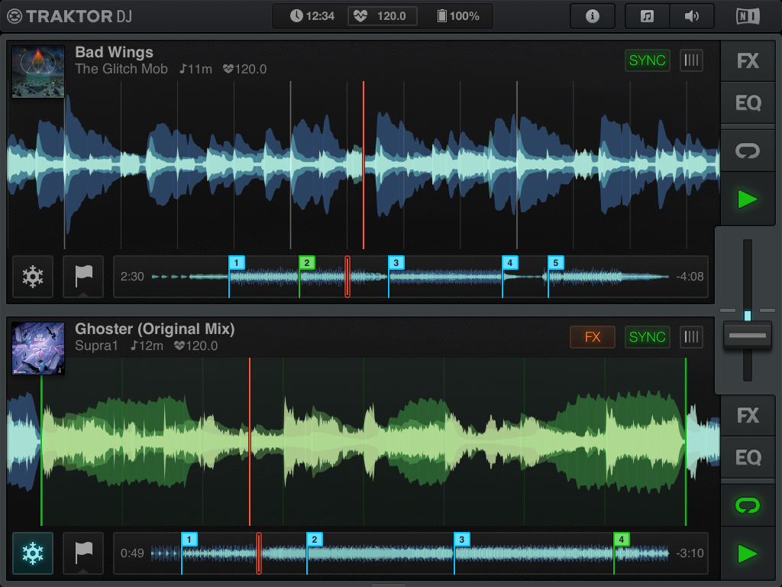This screenshot has height=587, width=782.
Task: Open the top deck FX panel
Action: (748, 61)
